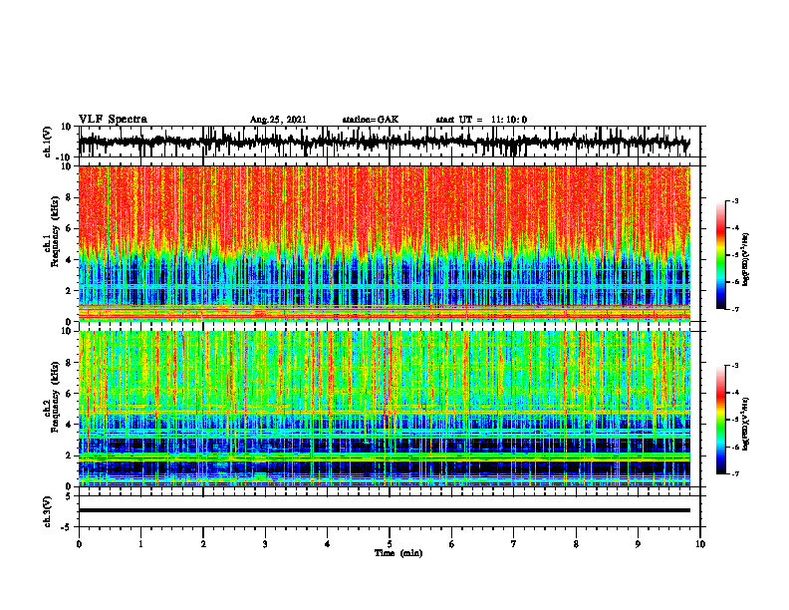Screen dimensions: 789x610
Task: Click time axis tick label 10
Action: [x=700, y=544]
